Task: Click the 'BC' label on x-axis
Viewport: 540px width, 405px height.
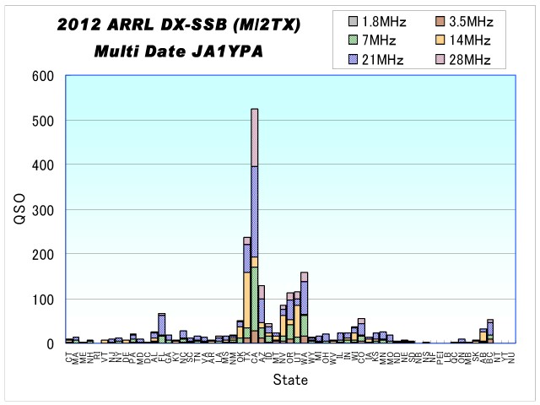Action: [490, 359]
